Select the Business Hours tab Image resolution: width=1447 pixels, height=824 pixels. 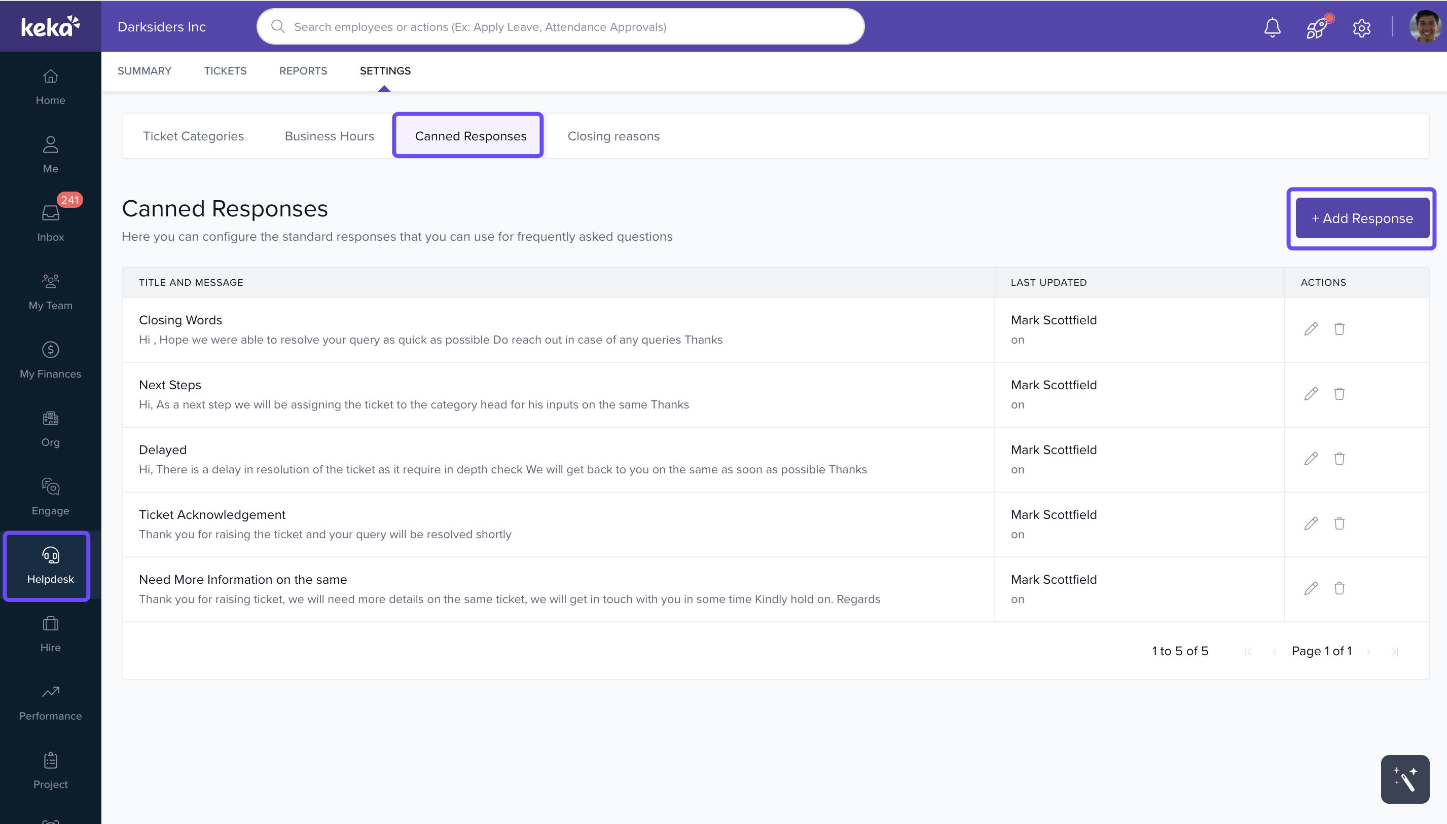pyautogui.click(x=329, y=136)
